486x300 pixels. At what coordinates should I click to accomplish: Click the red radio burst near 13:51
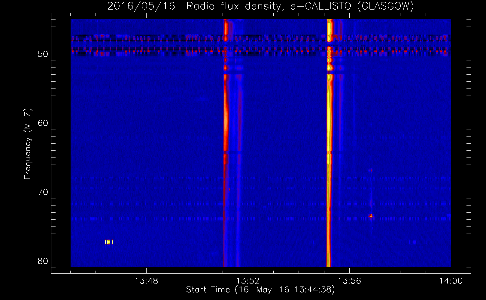pos(226,143)
